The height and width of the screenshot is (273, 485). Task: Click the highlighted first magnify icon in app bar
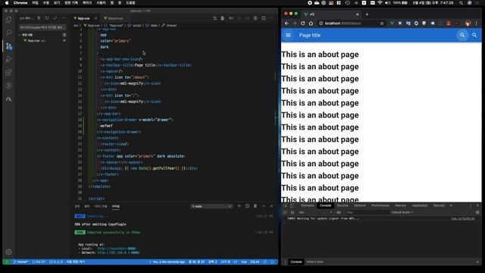tap(462, 36)
